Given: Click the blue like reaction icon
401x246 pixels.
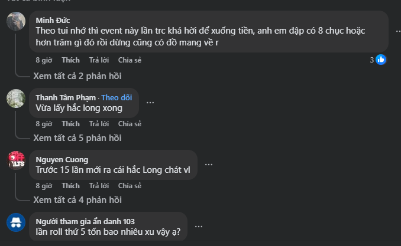Looking at the screenshot, I should [381, 59].
